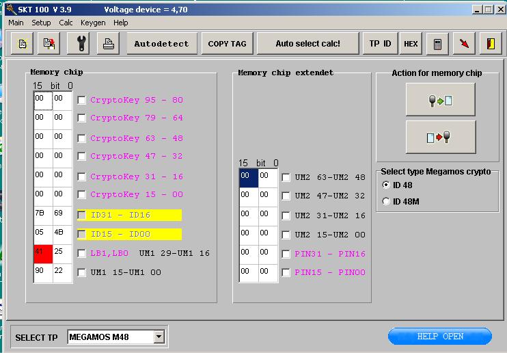Check the PIN31 - PIN16 checkbox

click(286, 254)
